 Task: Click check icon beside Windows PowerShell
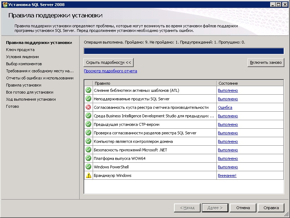(88, 167)
